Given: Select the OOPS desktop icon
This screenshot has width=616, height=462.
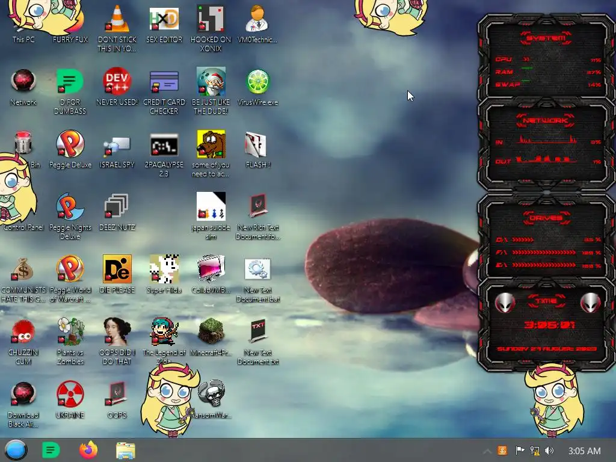Looking at the screenshot, I should 117,400.
